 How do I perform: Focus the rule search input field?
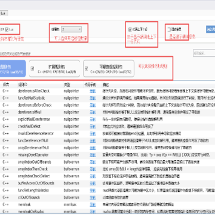click(x=204, y=53)
